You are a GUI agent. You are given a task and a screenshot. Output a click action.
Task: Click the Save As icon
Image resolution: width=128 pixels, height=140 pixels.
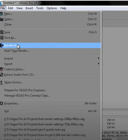[2, 38]
